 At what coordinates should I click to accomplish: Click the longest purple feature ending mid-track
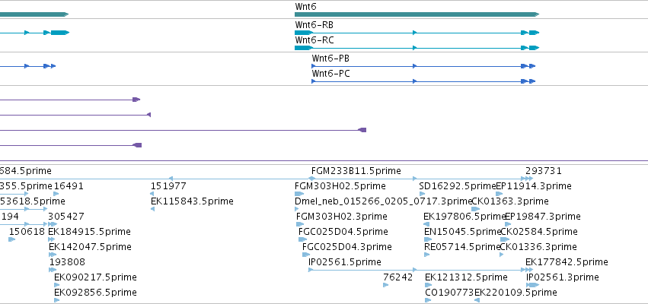tap(183, 130)
